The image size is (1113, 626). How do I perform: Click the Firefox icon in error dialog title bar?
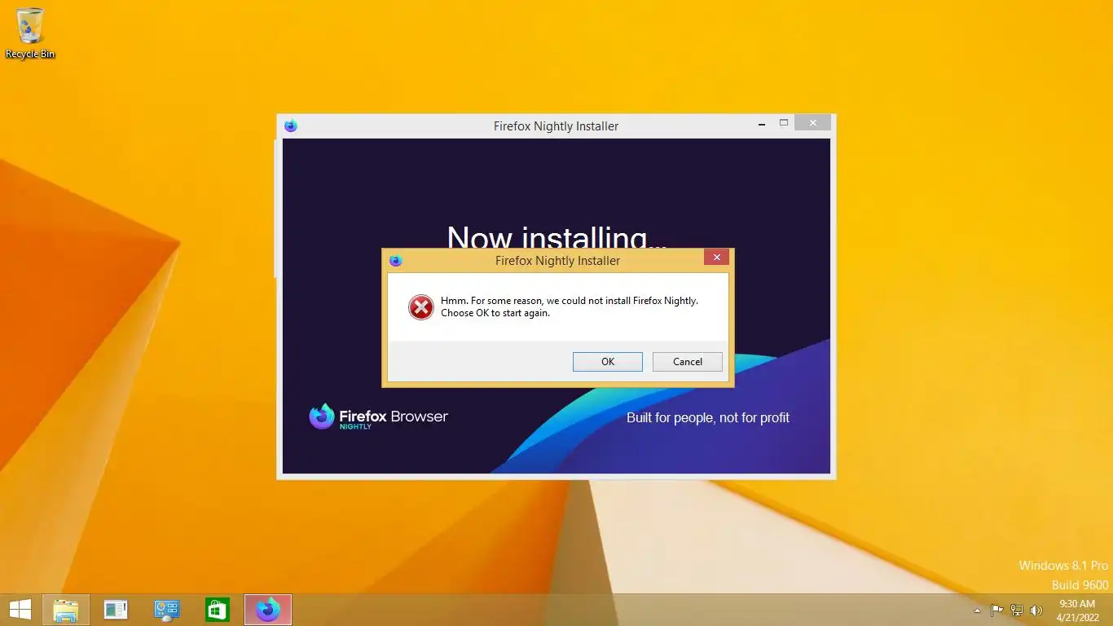[396, 261]
